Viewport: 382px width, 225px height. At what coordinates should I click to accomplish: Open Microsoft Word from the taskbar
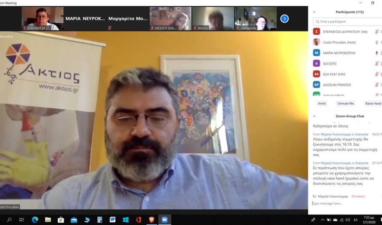(112, 220)
